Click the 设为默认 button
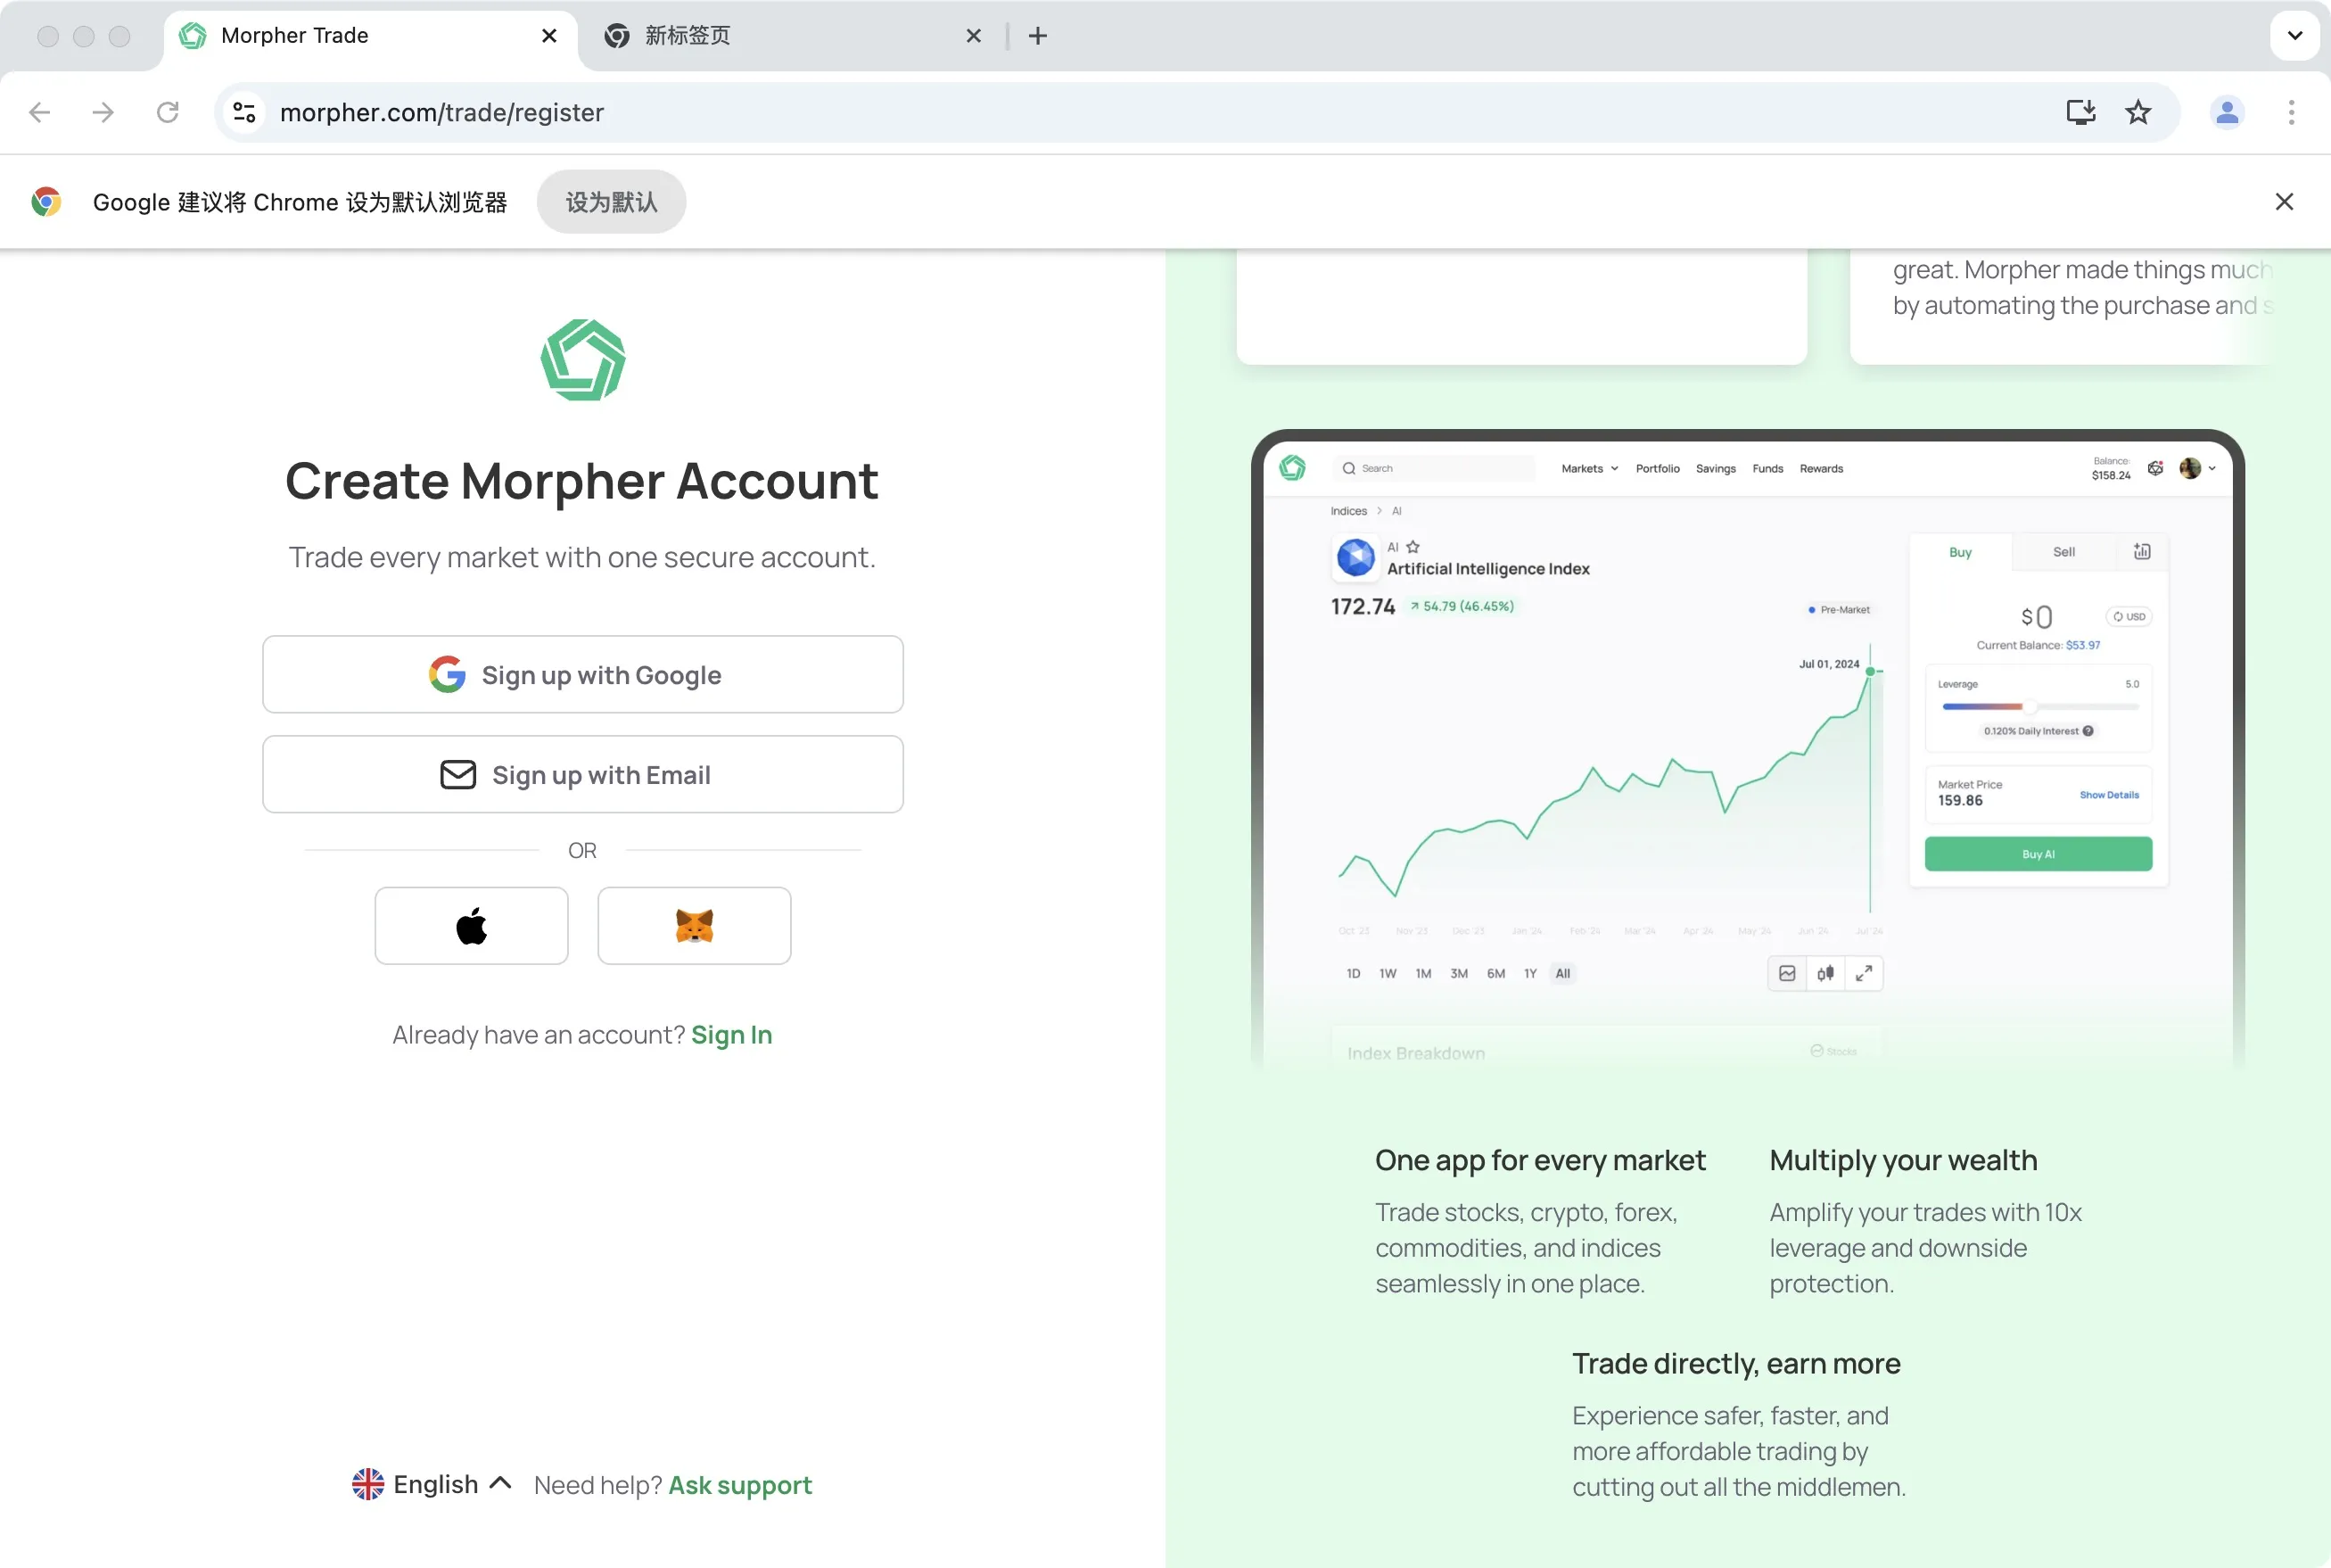 [612, 202]
